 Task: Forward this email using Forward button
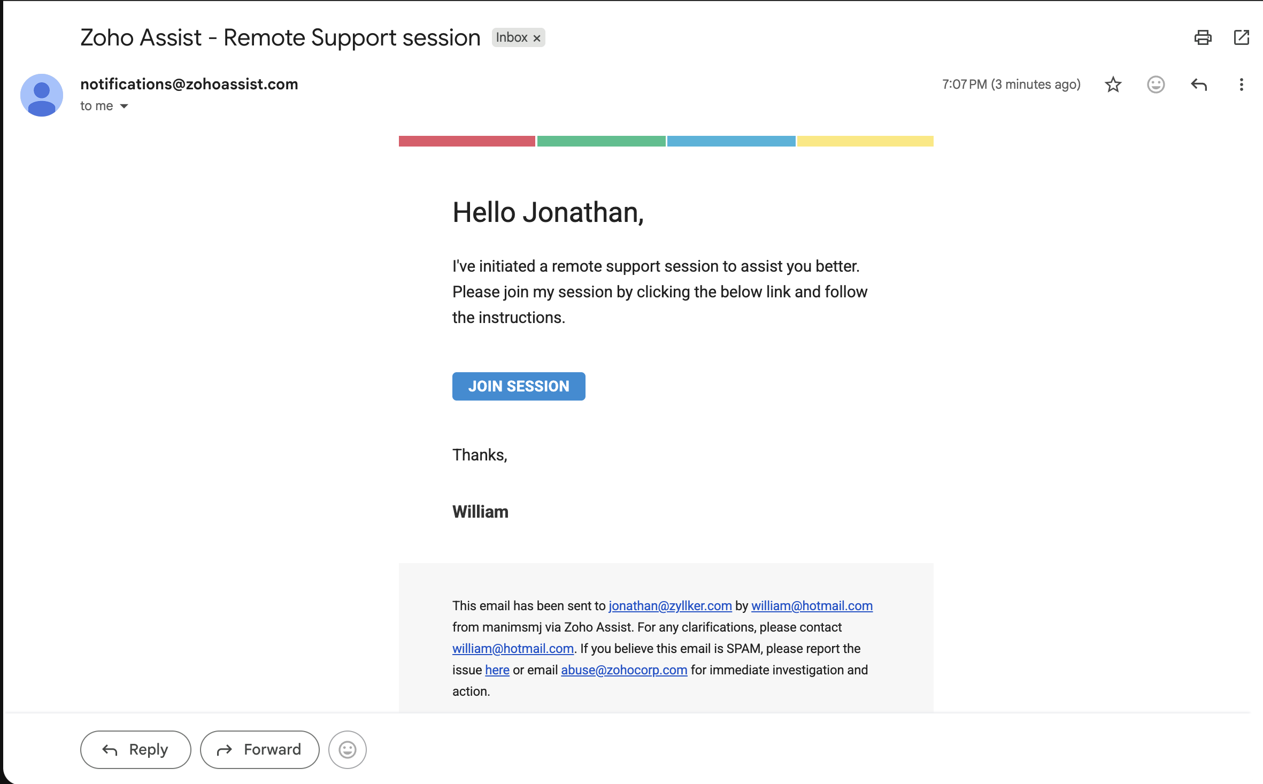coord(259,750)
